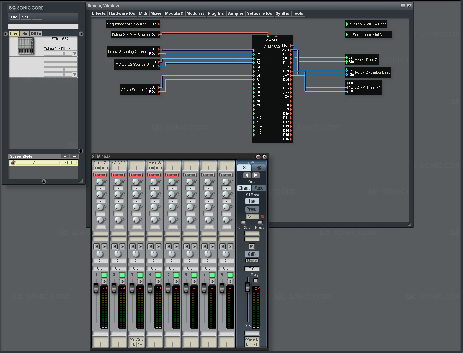Click the ROut port of Pulsar2 Analog Source
This screenshot has height=353, width=463.
158,54
